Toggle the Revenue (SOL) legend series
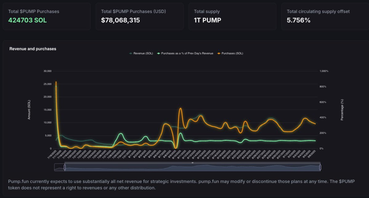This screenshot has height=198, width=369. 143,53
